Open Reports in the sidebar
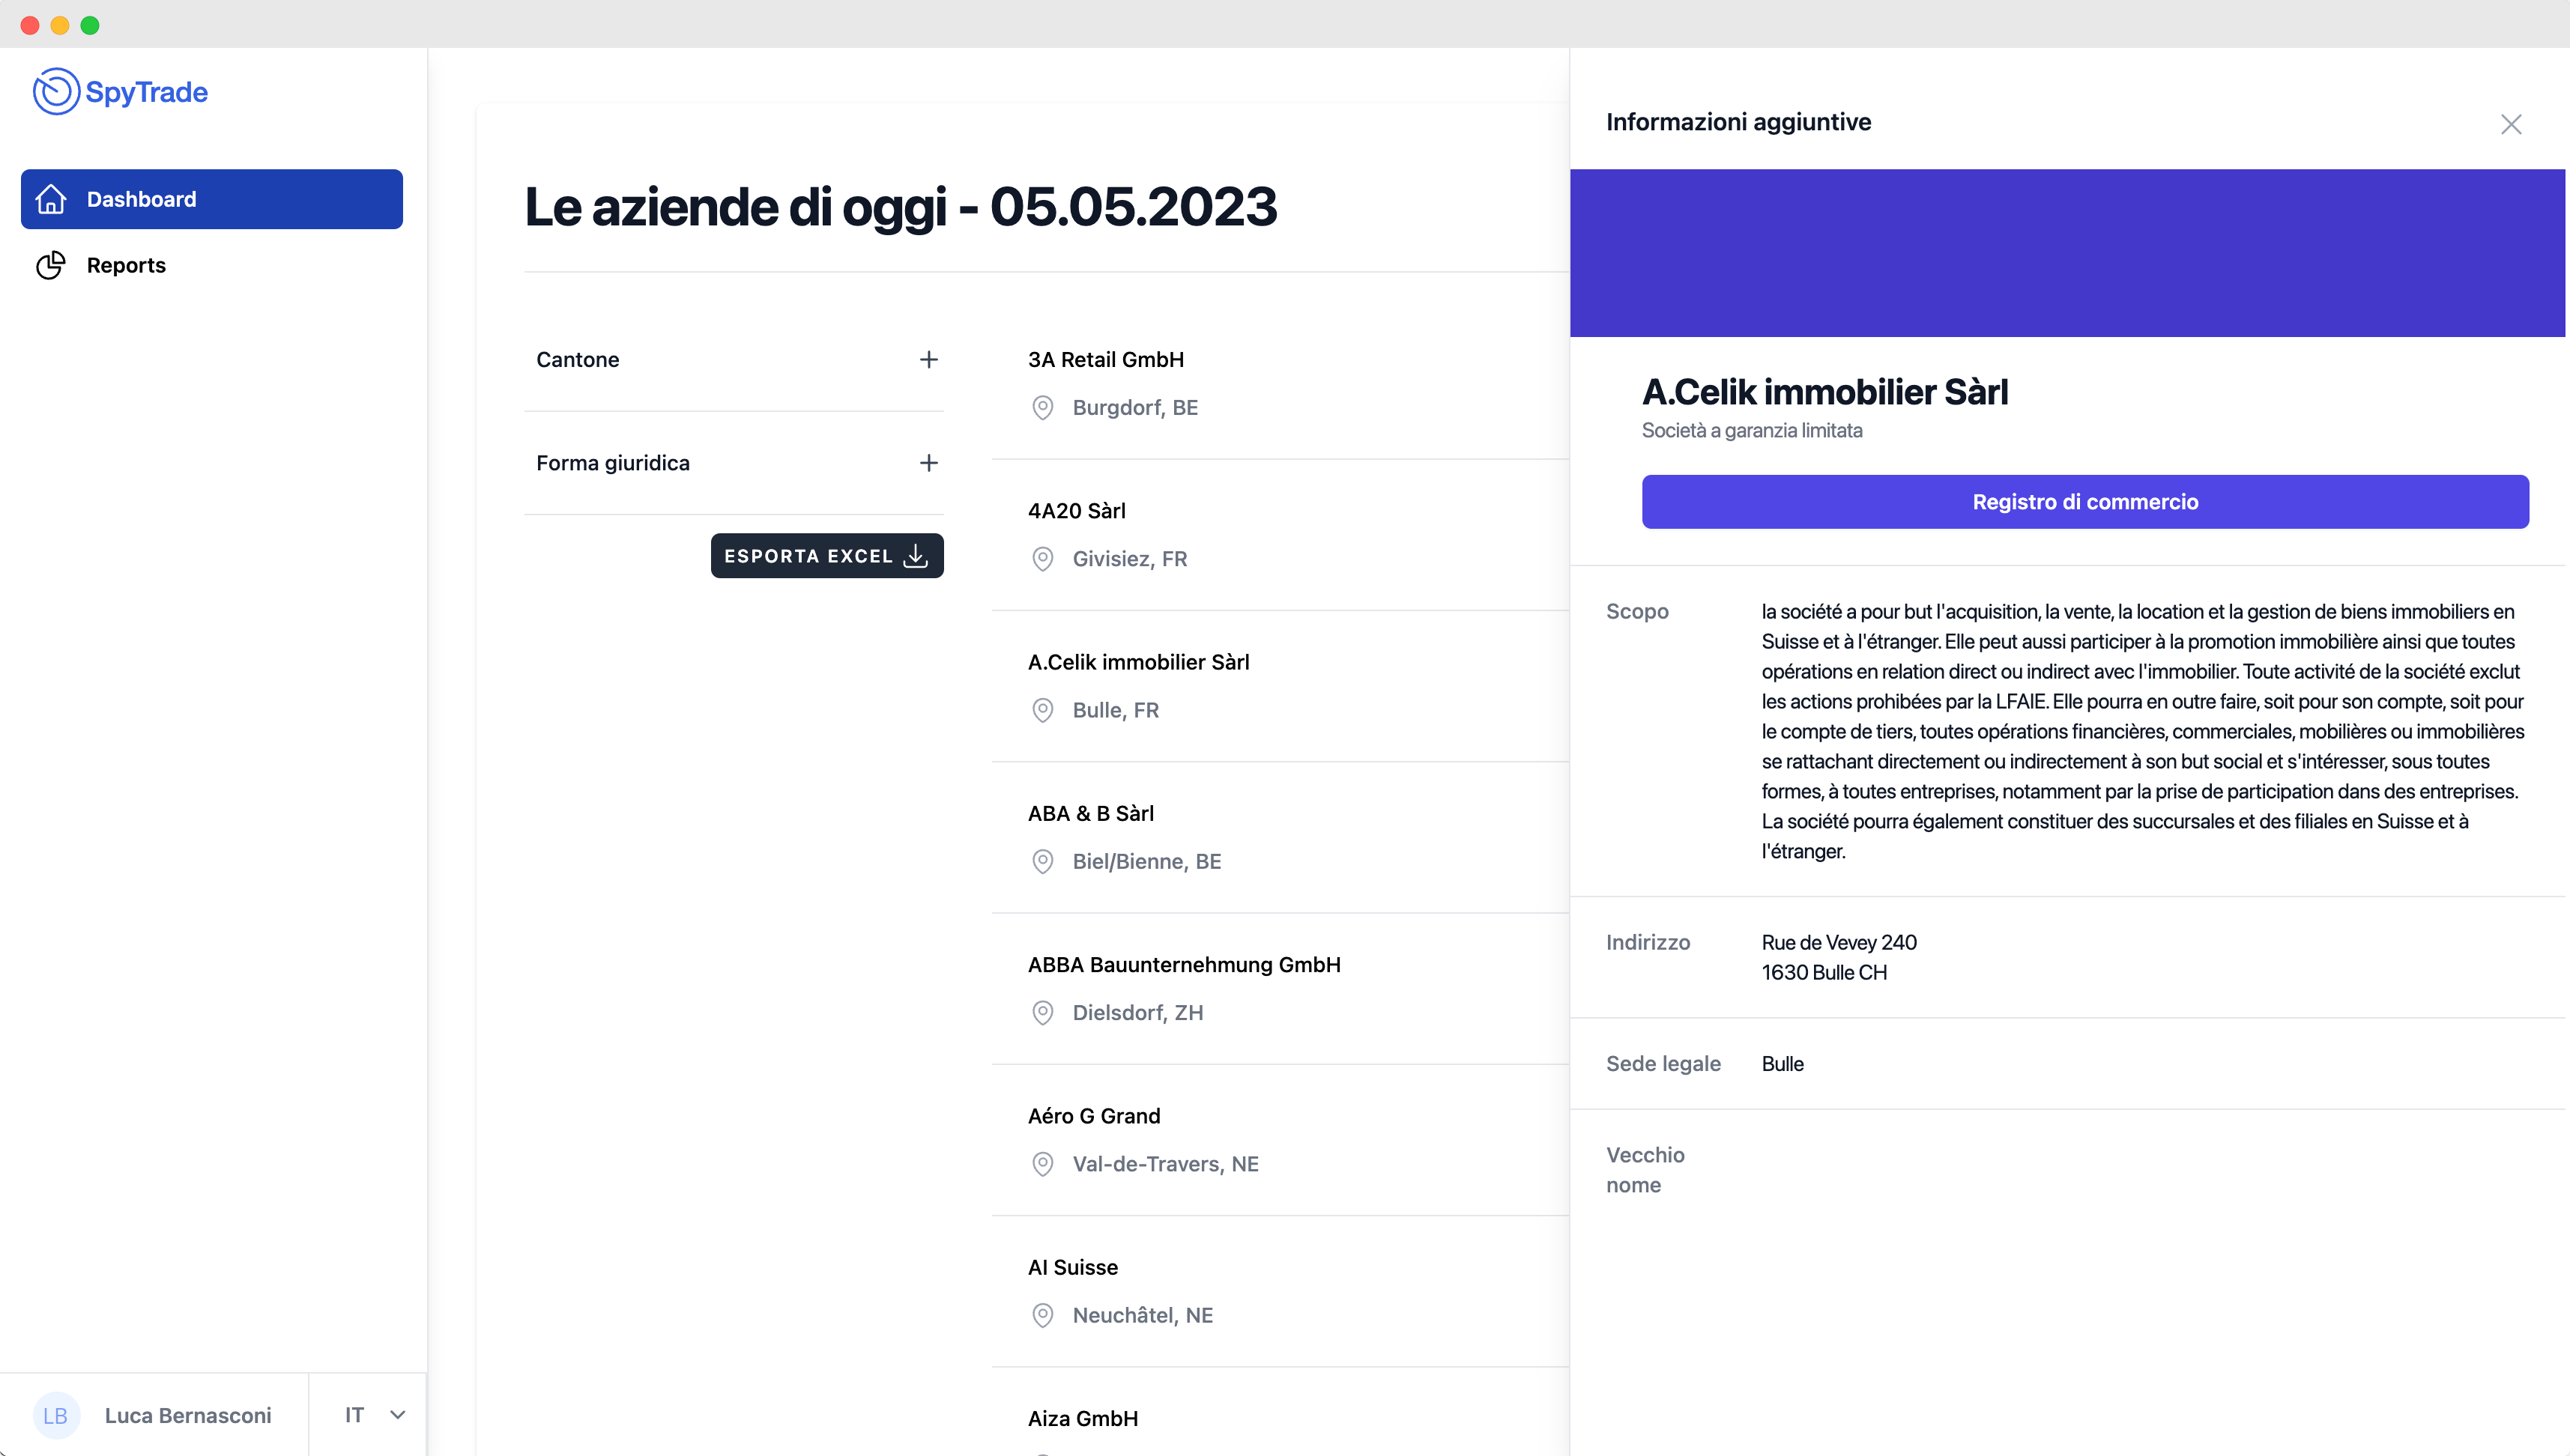Screen dimensions: 2570x1456 [126, 265]
